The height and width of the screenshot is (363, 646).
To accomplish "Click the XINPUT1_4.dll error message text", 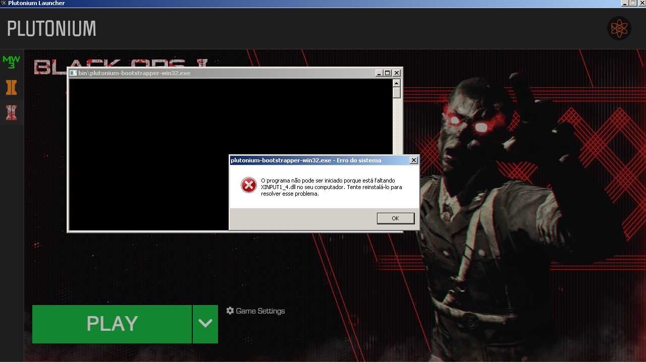I will [332, 187].
